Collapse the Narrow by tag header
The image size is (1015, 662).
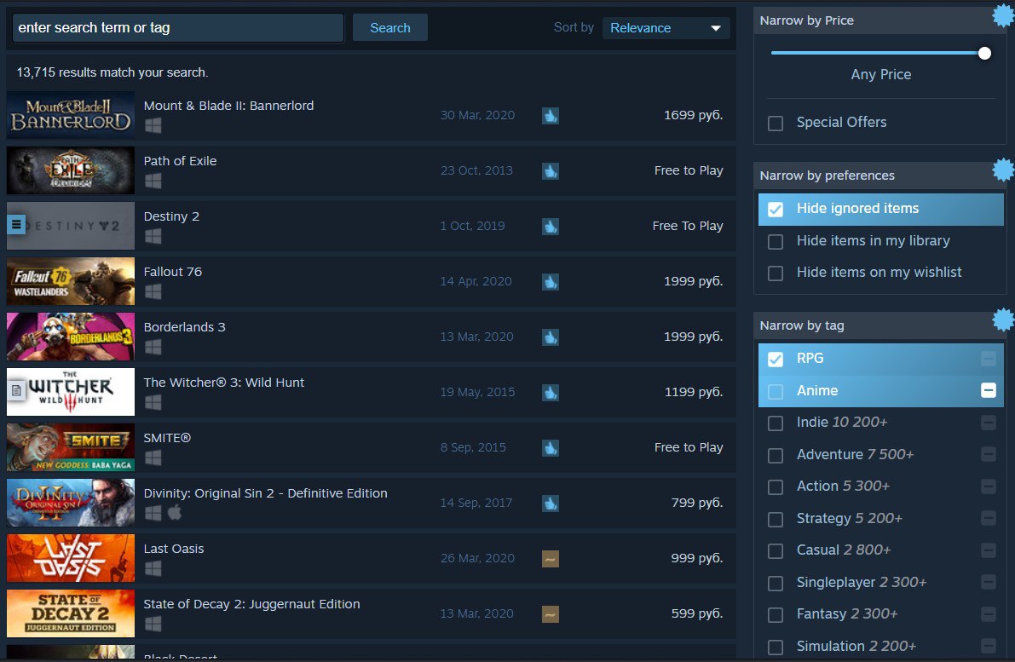(879, 325)
